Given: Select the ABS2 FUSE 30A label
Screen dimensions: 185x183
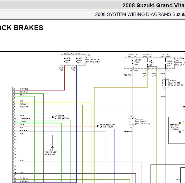Looking at the screenshot, I should [68, 61].
